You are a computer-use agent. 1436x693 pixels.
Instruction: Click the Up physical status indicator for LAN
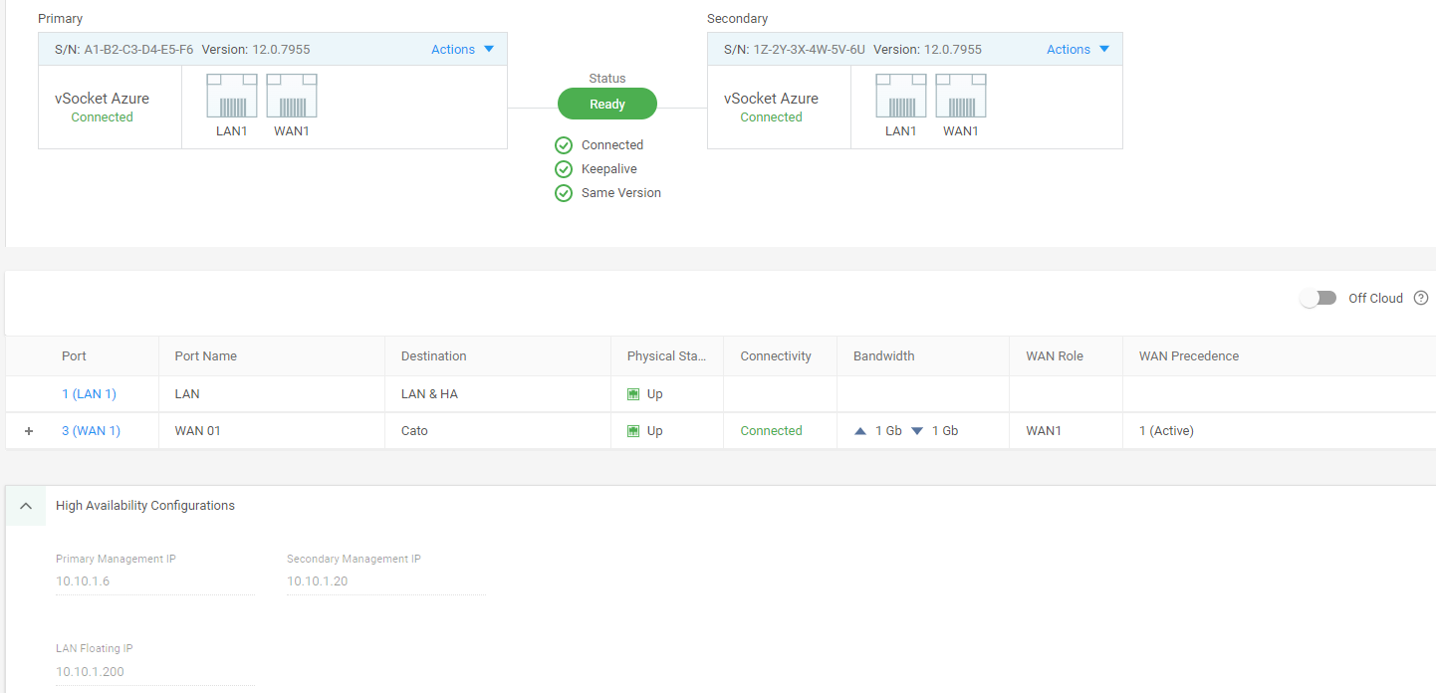tap(634, 393)
